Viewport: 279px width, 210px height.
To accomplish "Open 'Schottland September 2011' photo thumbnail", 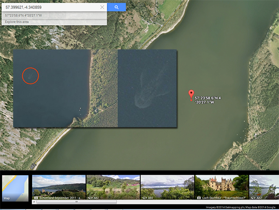I will pyautogui.click(x=59, y=187).
